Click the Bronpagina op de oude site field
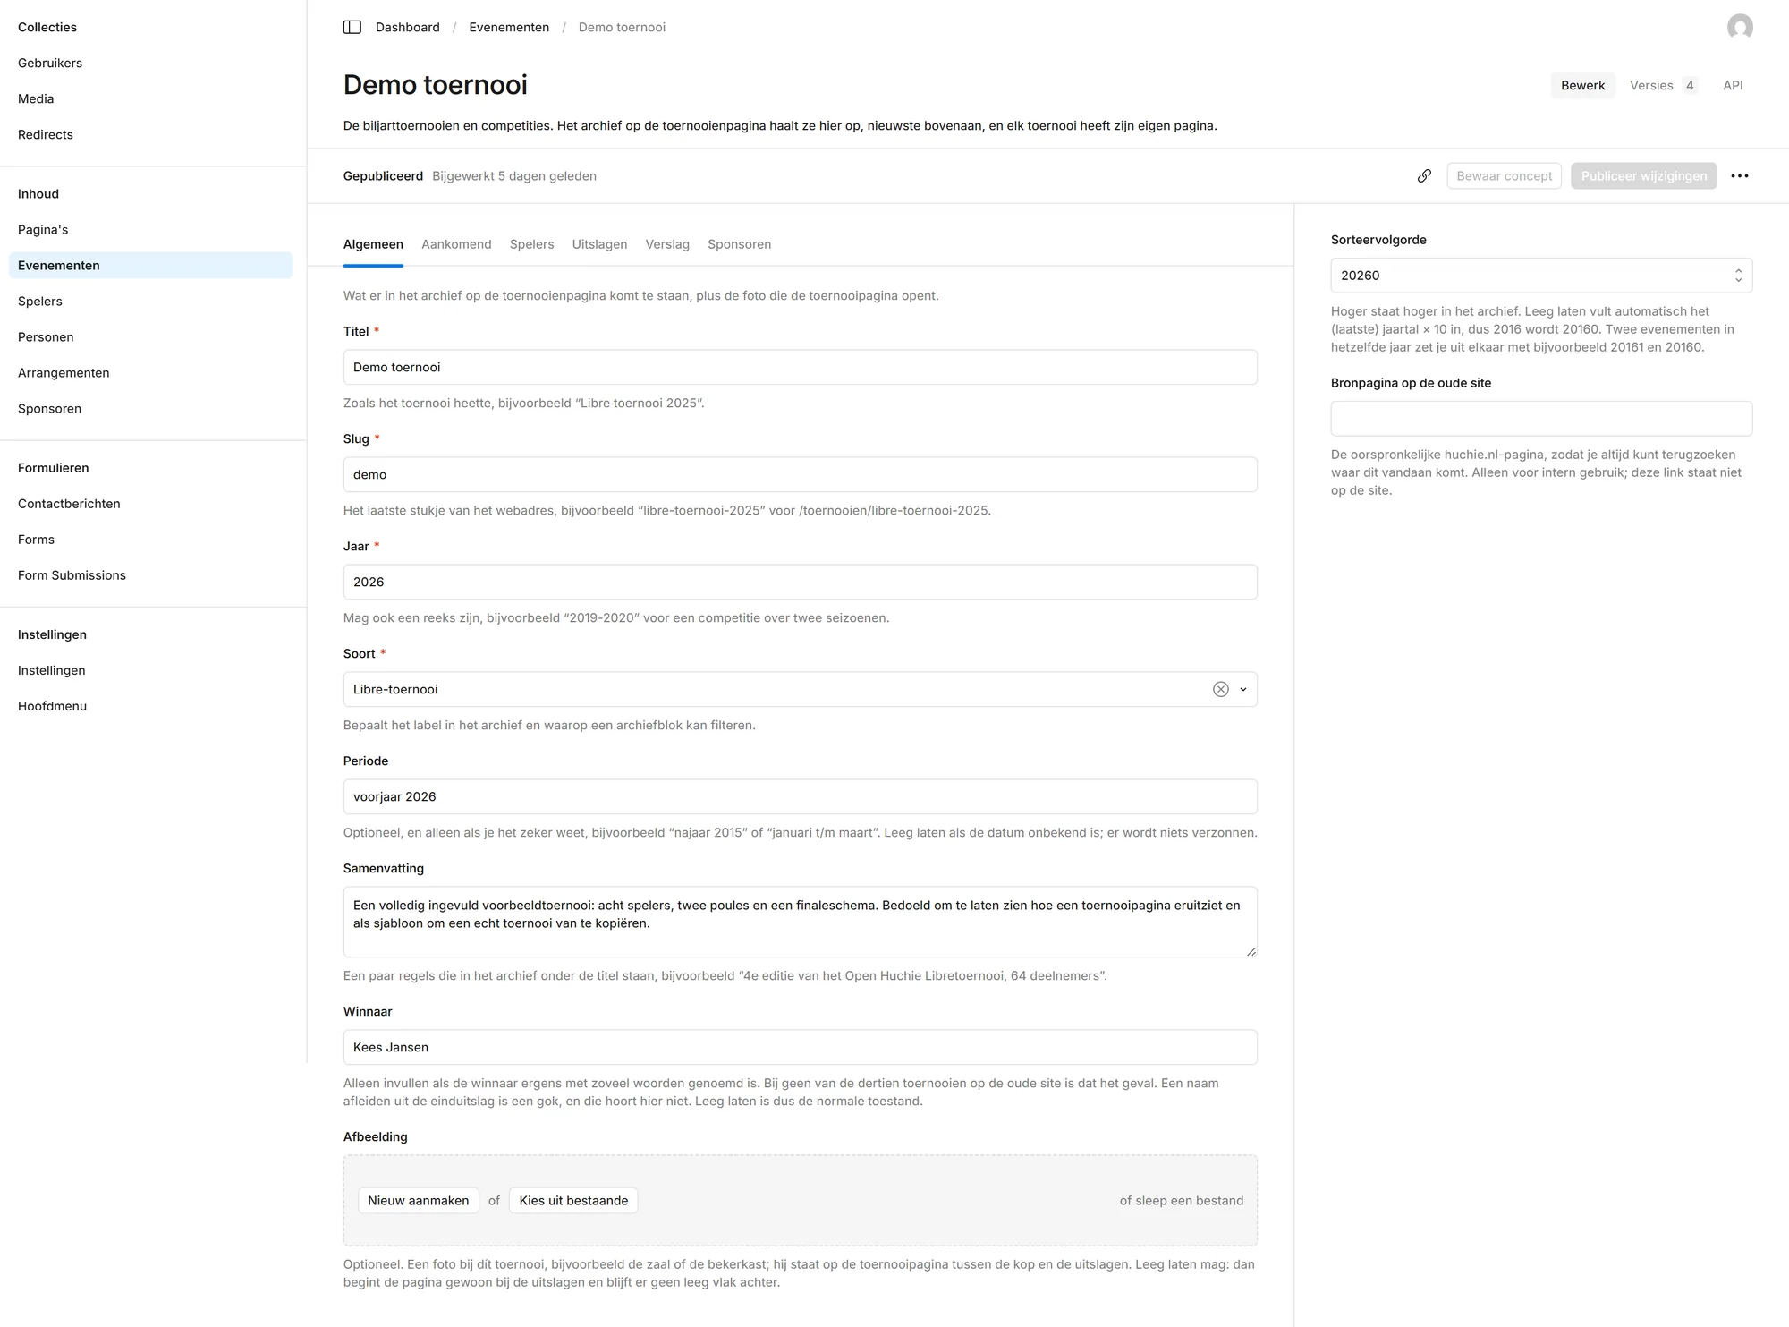Screen dimensions: 1789x1327 (1541, 419)
